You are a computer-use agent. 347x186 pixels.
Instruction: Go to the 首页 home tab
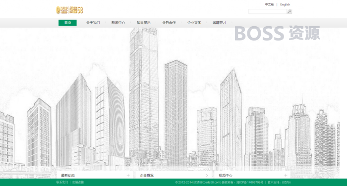67,23
